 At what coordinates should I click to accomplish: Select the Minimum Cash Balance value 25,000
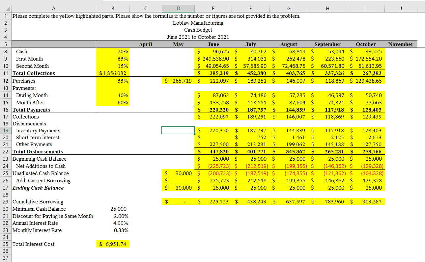[x=113, y=209]
